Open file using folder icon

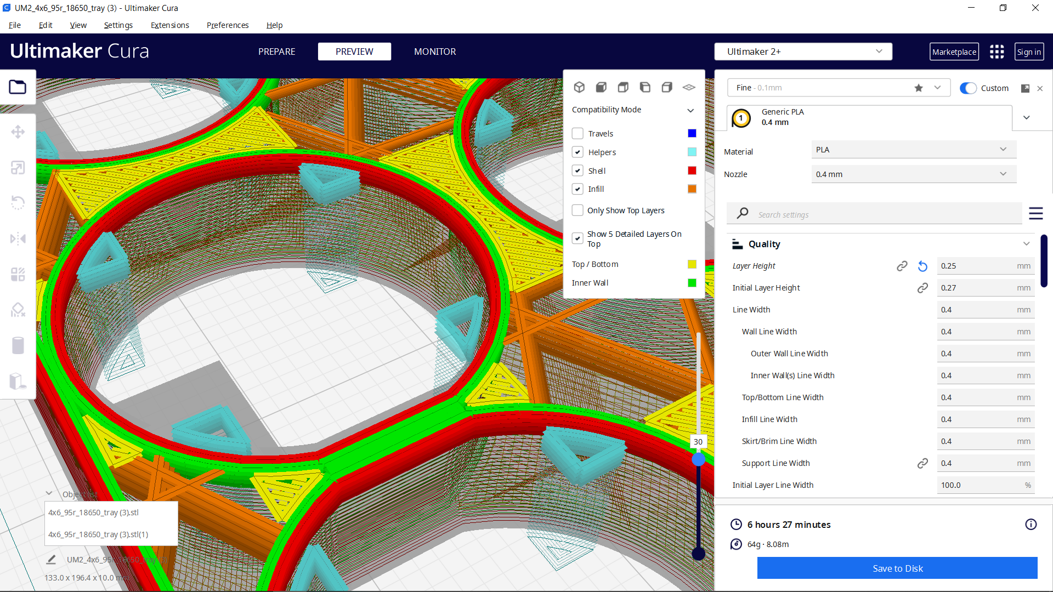18,87
